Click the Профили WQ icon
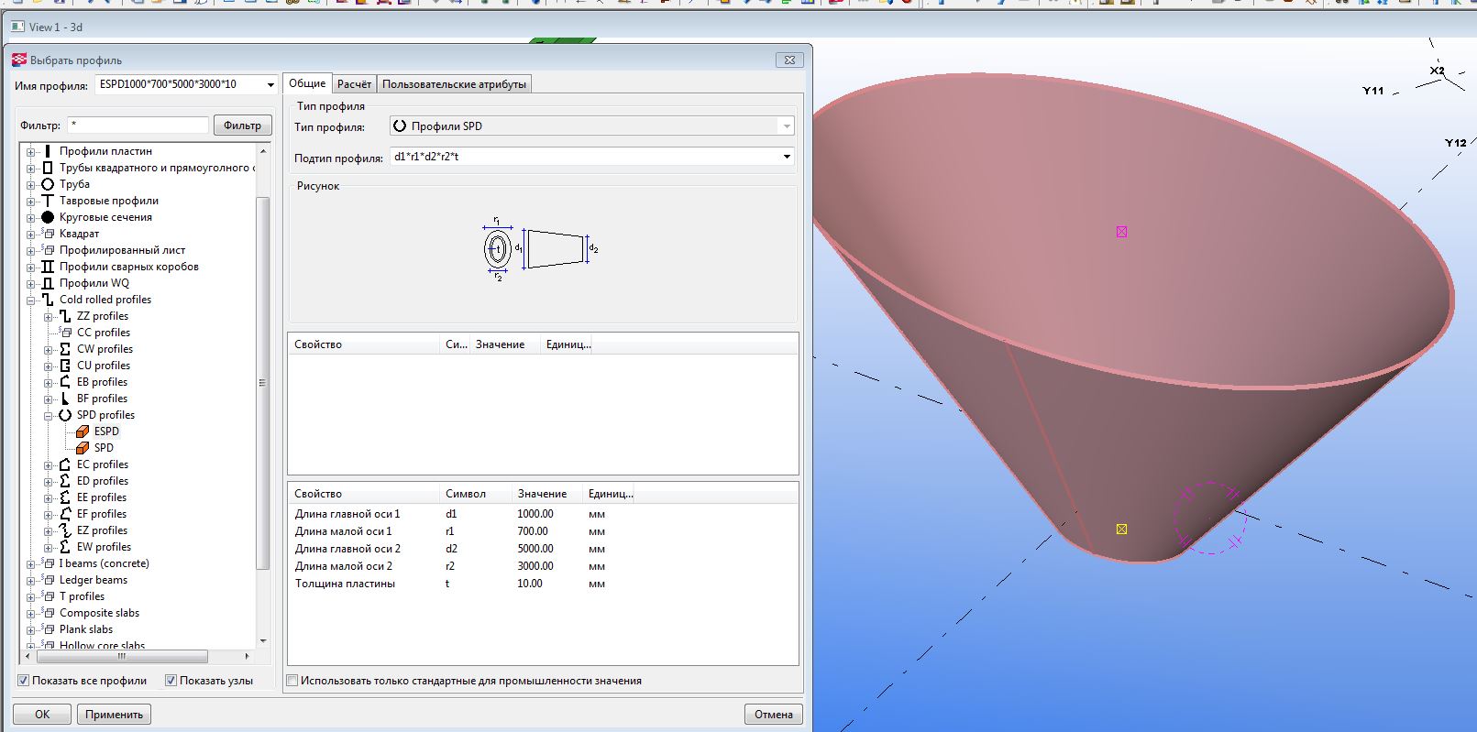The height and width of the screenshot is (732, 1477). pos(48,283)
